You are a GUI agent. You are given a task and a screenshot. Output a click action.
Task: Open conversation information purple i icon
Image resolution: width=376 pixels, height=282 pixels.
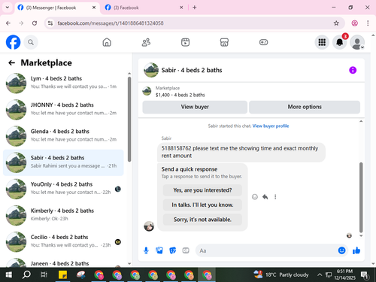click(353, 70)
